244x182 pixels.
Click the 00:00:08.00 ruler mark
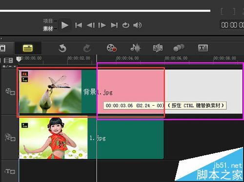(224, 58)
